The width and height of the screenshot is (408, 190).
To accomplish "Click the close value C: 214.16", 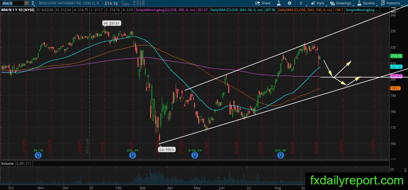I will click(113, 10).
